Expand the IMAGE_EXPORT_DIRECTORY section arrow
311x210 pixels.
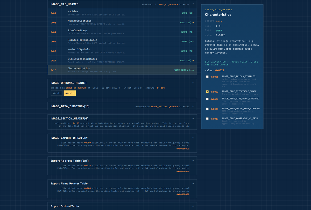click(x=193, y=138)
